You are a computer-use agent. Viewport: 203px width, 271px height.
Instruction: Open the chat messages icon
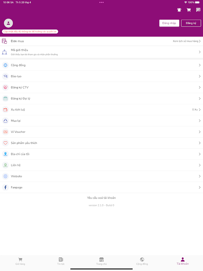pos(198,10)
